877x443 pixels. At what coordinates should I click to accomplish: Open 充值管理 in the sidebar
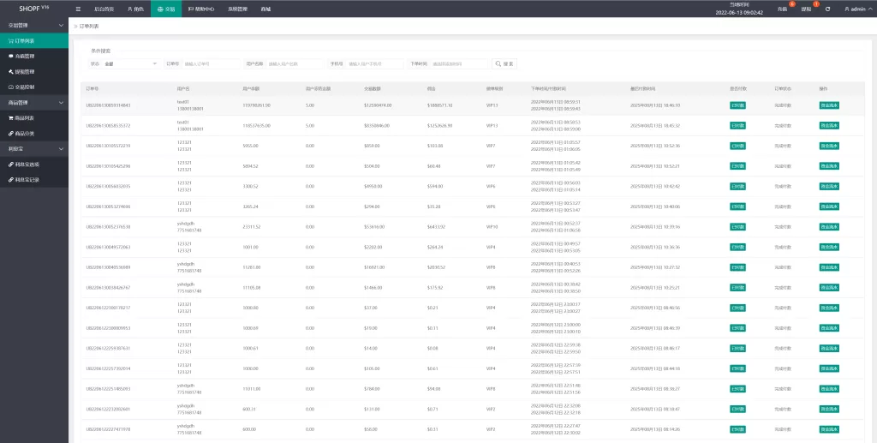pos(24,56)
